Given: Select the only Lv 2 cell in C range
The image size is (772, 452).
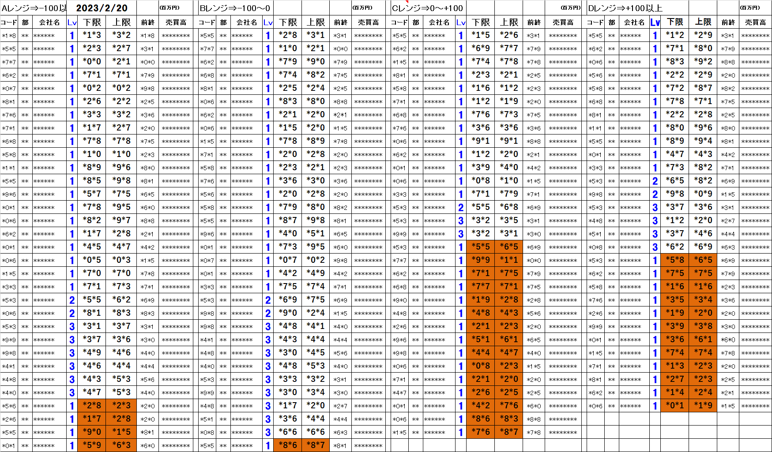Looking at the screenshot, I should (461, 207).
